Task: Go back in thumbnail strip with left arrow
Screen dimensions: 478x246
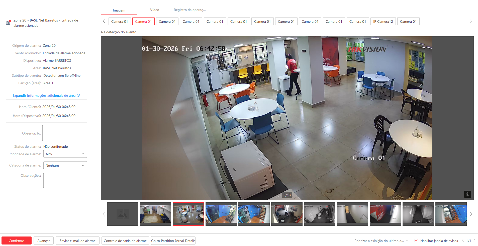Action: 104,214
